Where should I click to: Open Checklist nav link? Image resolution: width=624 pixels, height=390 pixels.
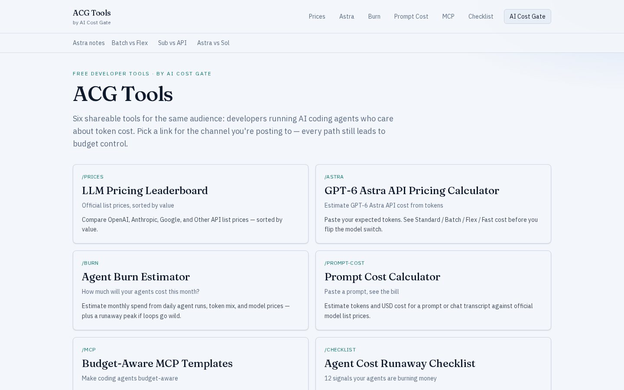481,16
